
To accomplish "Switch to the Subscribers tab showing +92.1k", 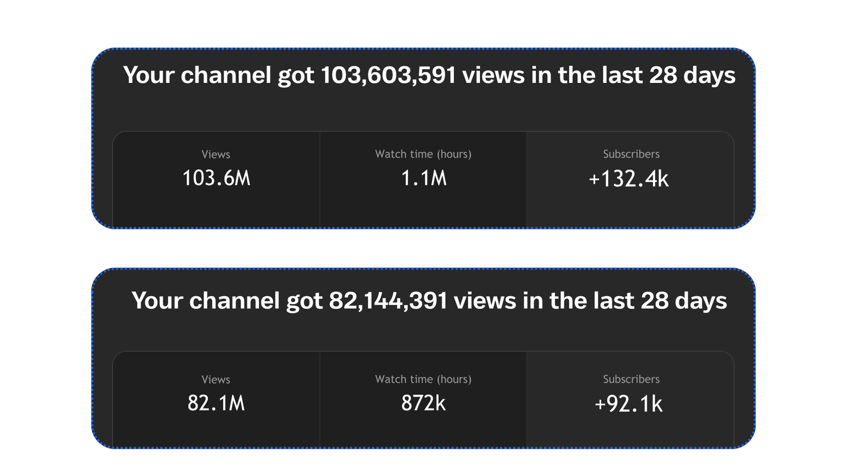I will click(630, 399).
